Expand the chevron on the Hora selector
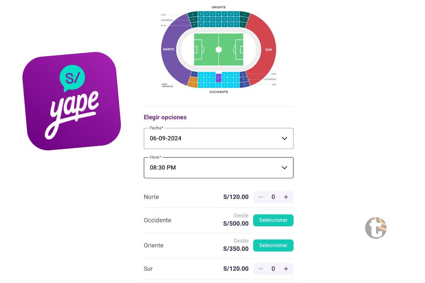This screenshot has height=283, width=425. (284, 168)
